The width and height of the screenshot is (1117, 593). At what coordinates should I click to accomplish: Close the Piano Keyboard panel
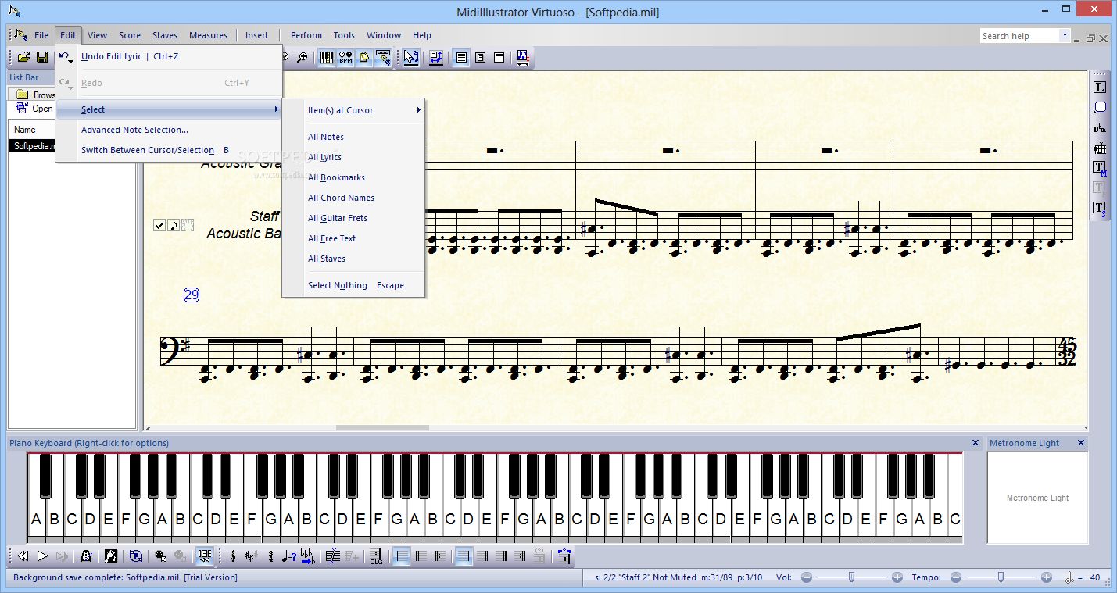click(x=976, y=443)
